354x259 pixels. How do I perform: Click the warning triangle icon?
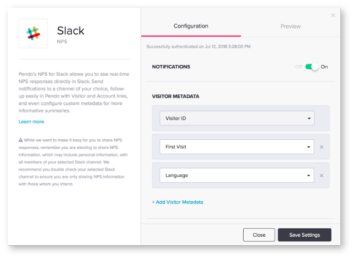(x=21, y=140)
